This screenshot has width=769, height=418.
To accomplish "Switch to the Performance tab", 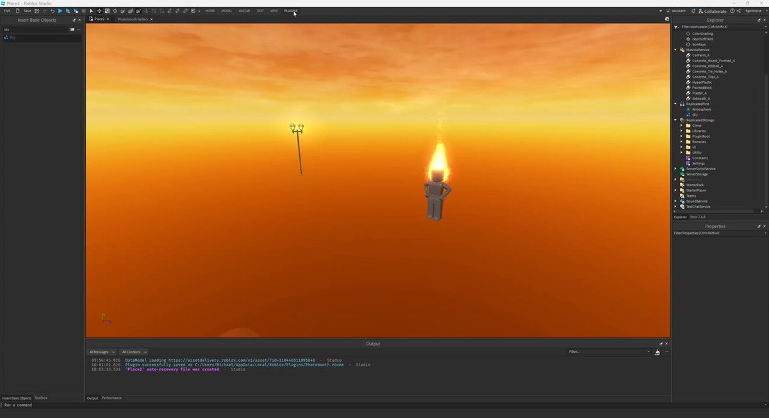I will (112, 398).
